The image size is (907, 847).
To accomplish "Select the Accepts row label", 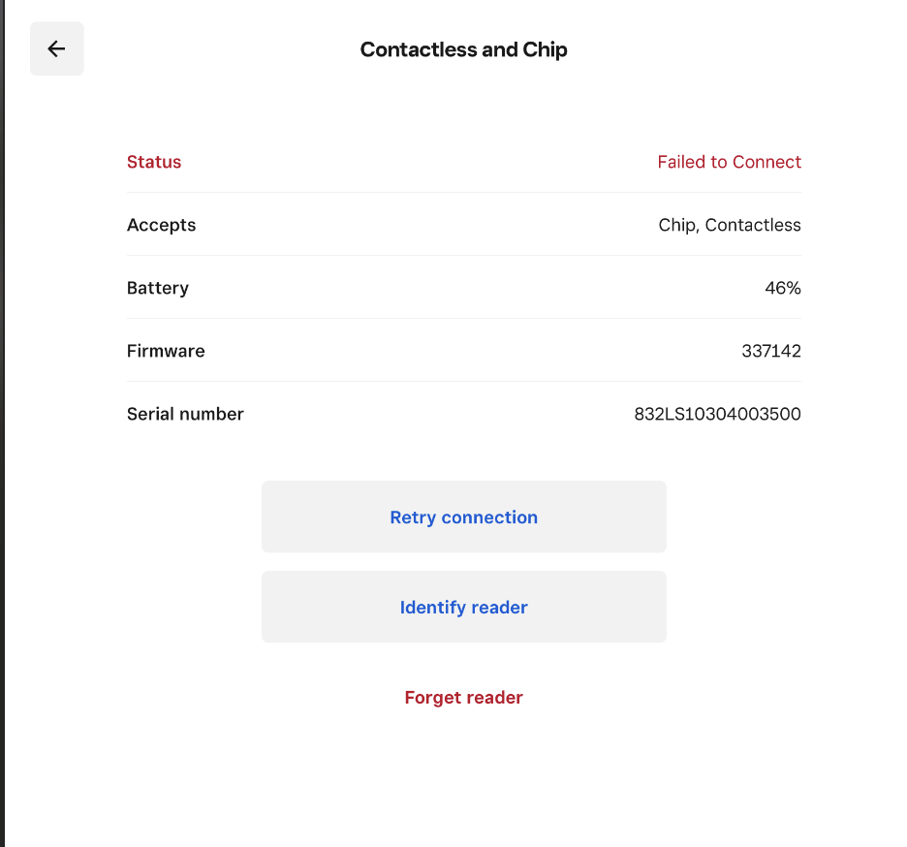I will pyautogui.click(x=161, y=225).
